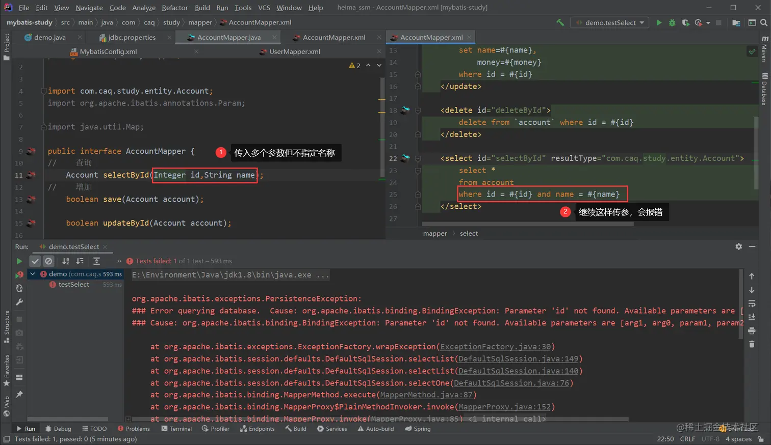This screenshot has height=445, width=771.
Task: Run demo.testSelect with the green play icon
Action: [659, 22]
